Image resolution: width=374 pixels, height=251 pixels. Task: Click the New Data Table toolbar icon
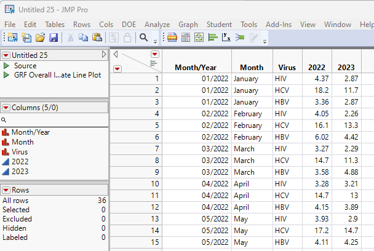12,38
